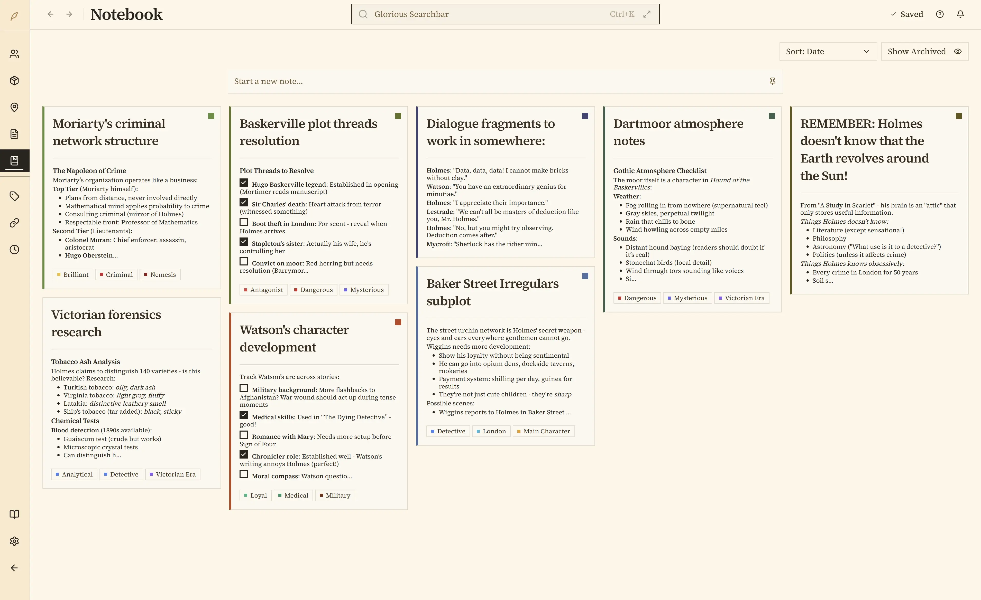The image size is (981, 600).
Task: Click the Start a new note field
Action: pyautogui.click(x=498, y=81)
